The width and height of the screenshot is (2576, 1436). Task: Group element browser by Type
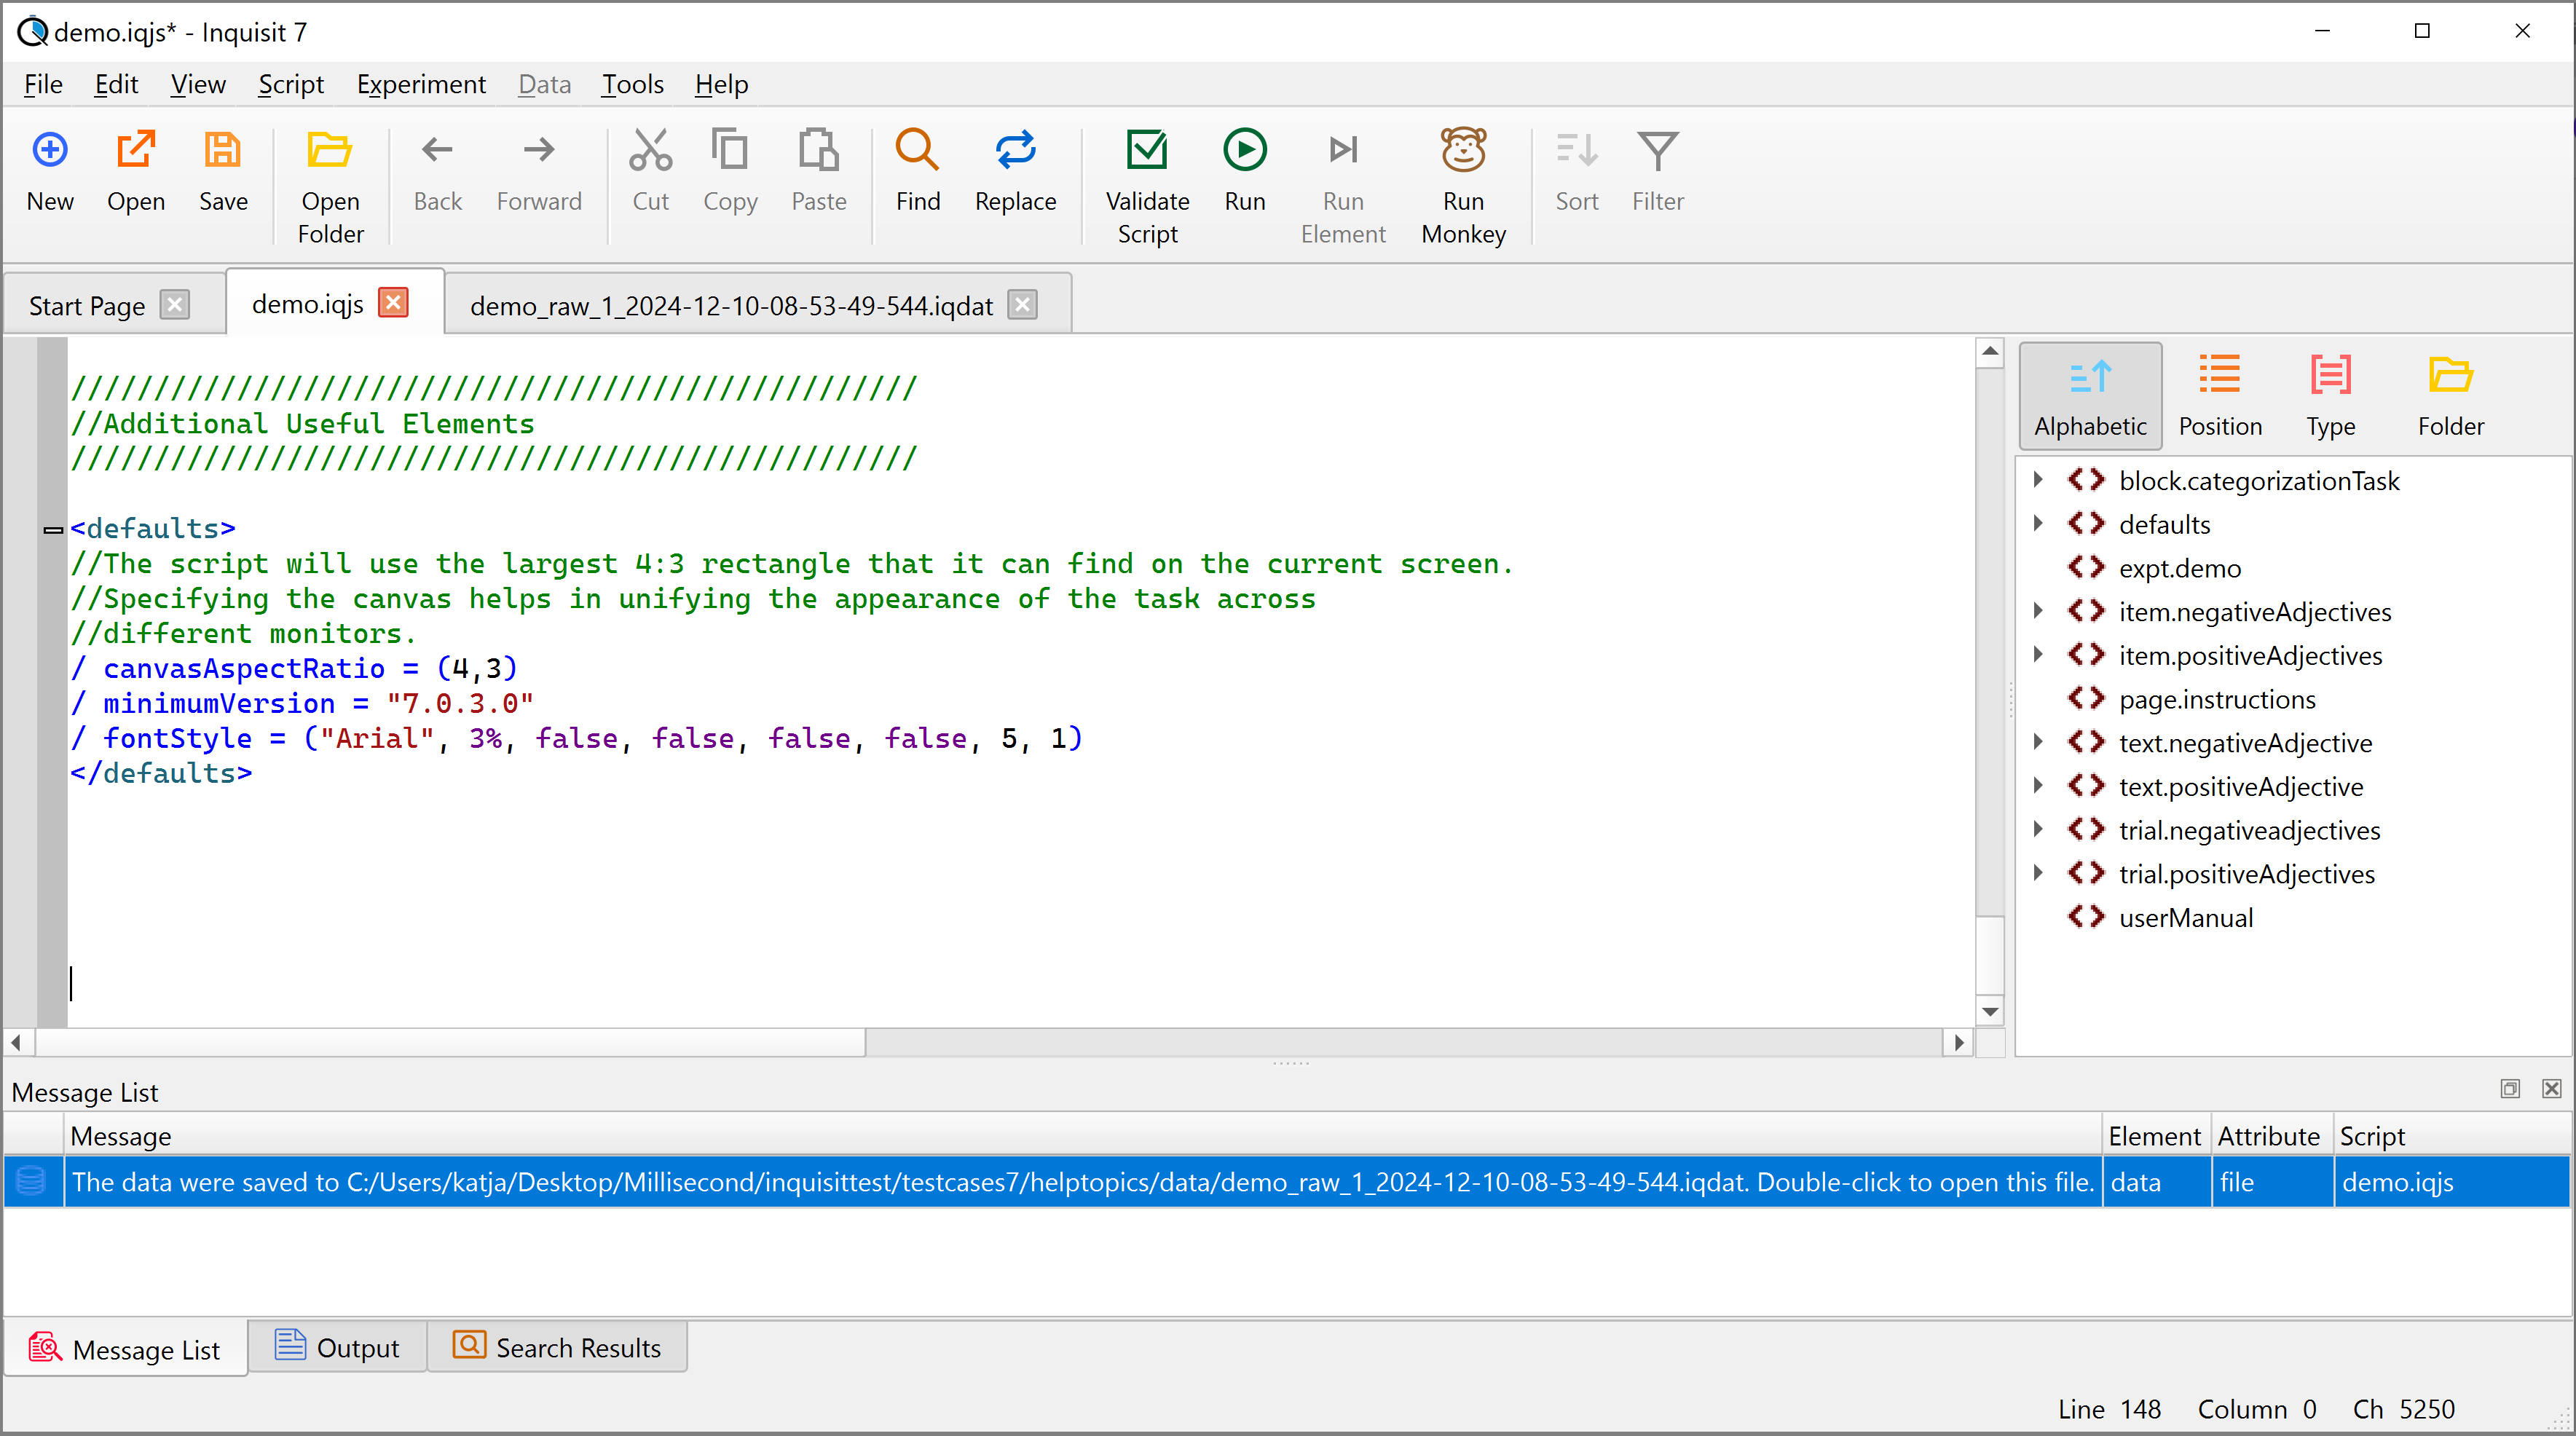(x=2331, y=396)
